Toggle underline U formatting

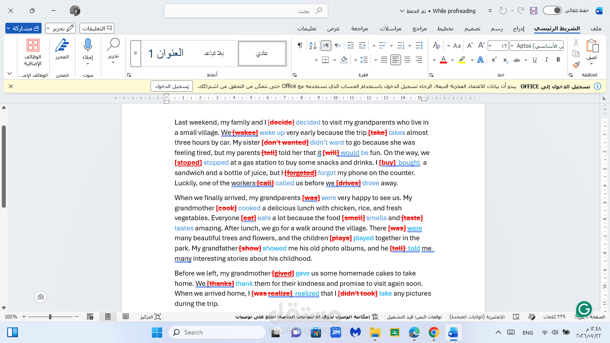tap(535, 60)
